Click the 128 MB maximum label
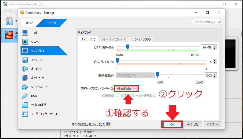The image size is (243, 139). [x=195, y=55]
